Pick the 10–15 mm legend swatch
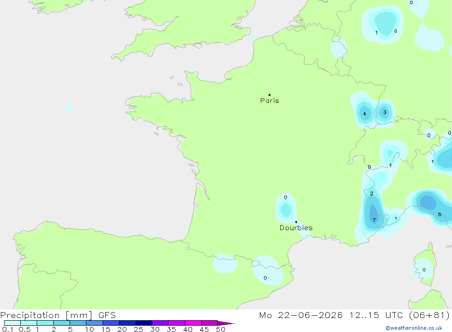Viewport: 452px width, 332px height. pyautogui.click(x=94, y=323)
